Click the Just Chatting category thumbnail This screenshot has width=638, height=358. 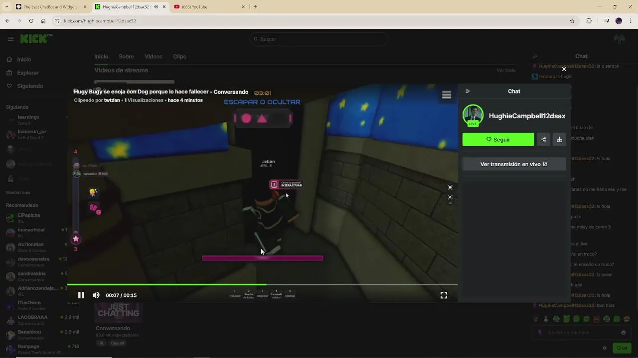tap(119, 312)
